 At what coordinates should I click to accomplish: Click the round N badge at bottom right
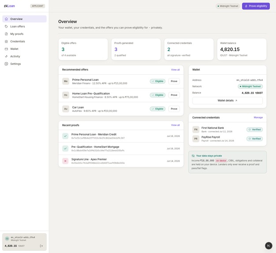tap(268, 245)
